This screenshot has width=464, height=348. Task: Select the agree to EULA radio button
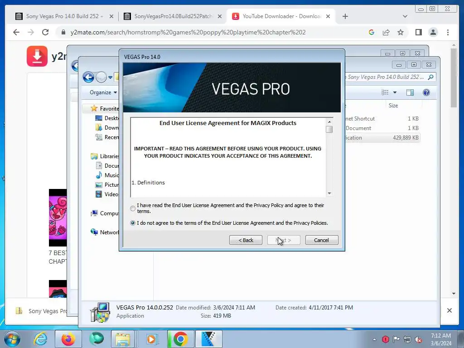(x=133, y=208)
